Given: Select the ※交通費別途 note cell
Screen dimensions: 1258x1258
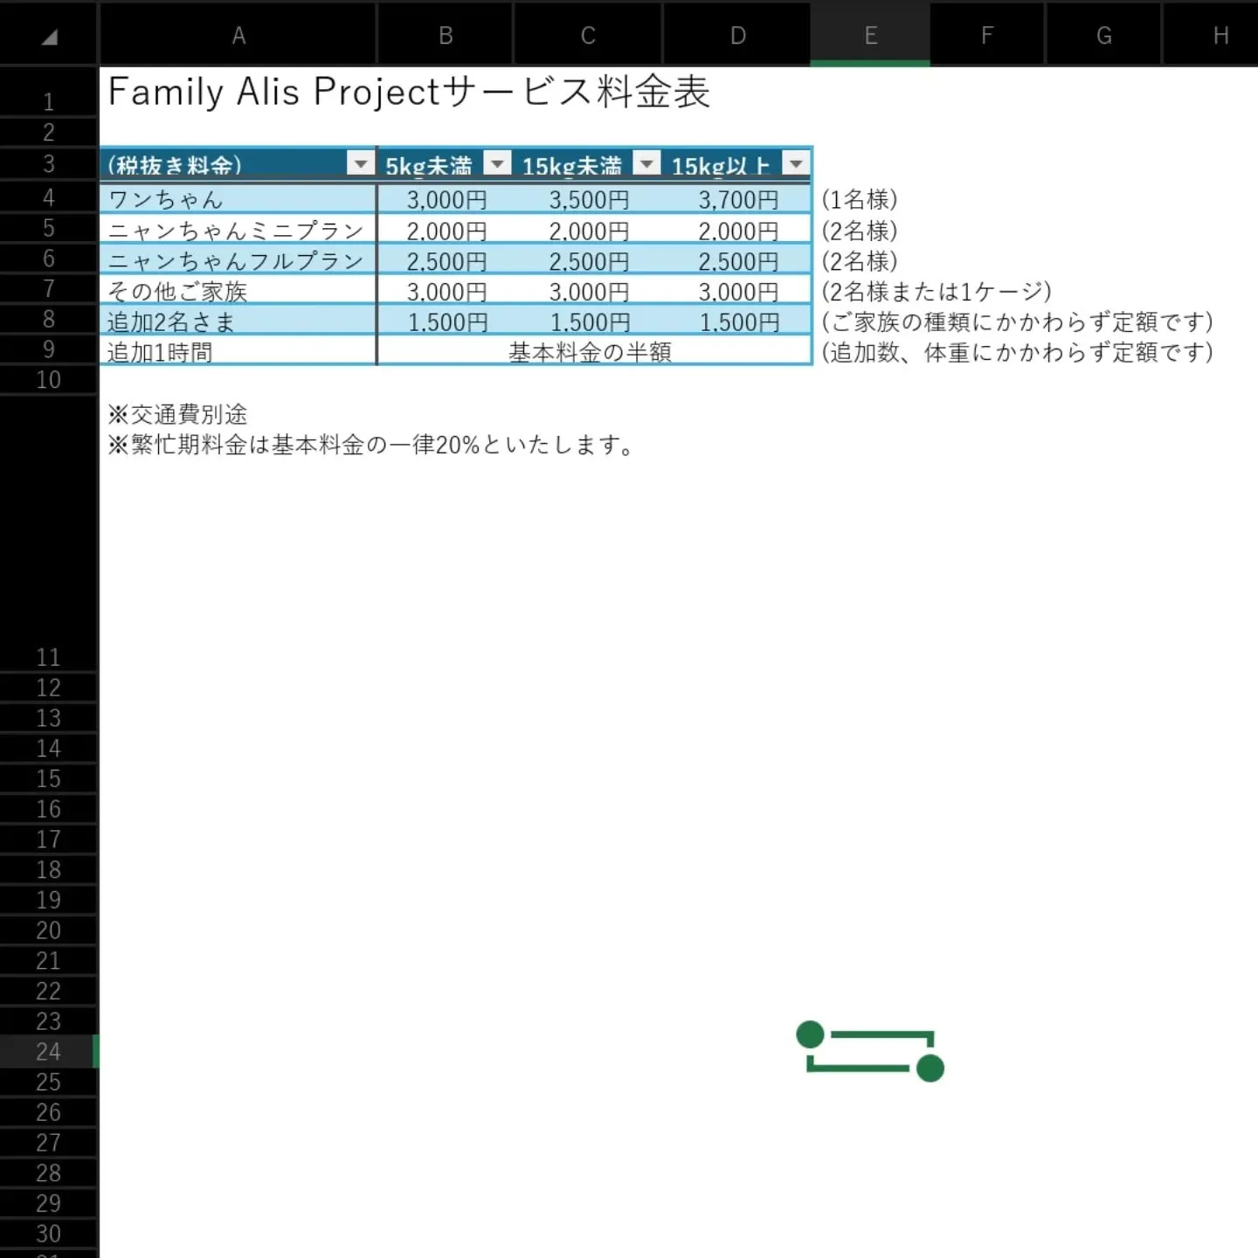Looking at the screenshot, I should [x=178, y=414].
